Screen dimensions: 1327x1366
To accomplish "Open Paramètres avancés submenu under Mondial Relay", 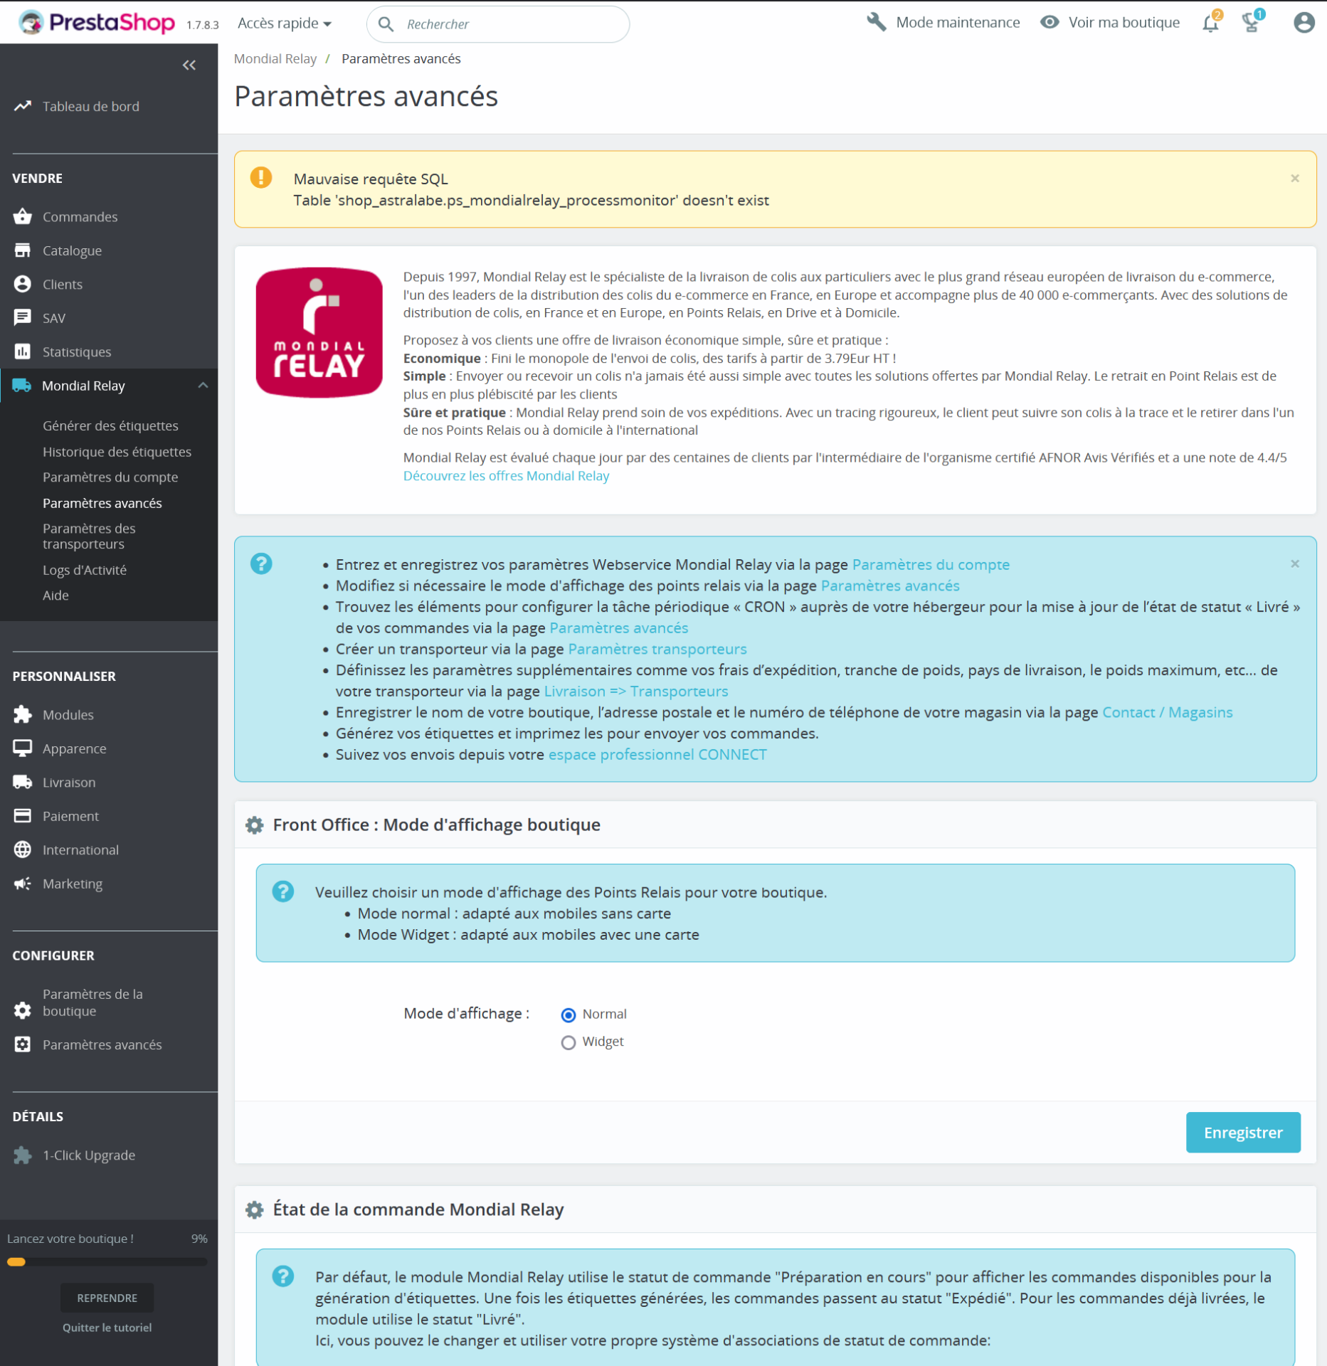I will [102, 503].
